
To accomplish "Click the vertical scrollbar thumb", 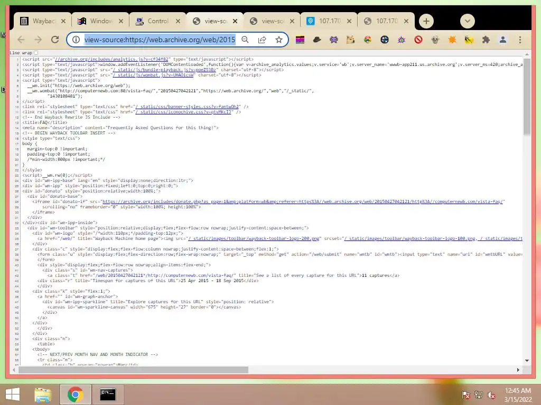I will [527, 97].
